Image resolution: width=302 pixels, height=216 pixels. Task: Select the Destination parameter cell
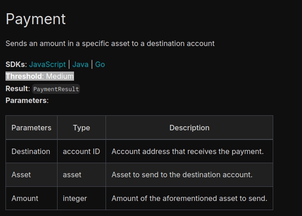click(31, 151)
